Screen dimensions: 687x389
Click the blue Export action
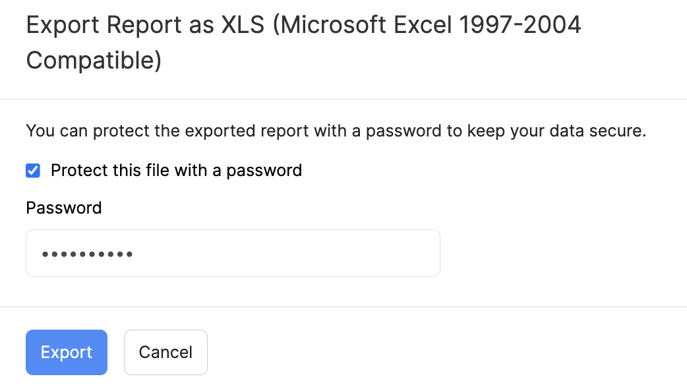coord(66,352)
